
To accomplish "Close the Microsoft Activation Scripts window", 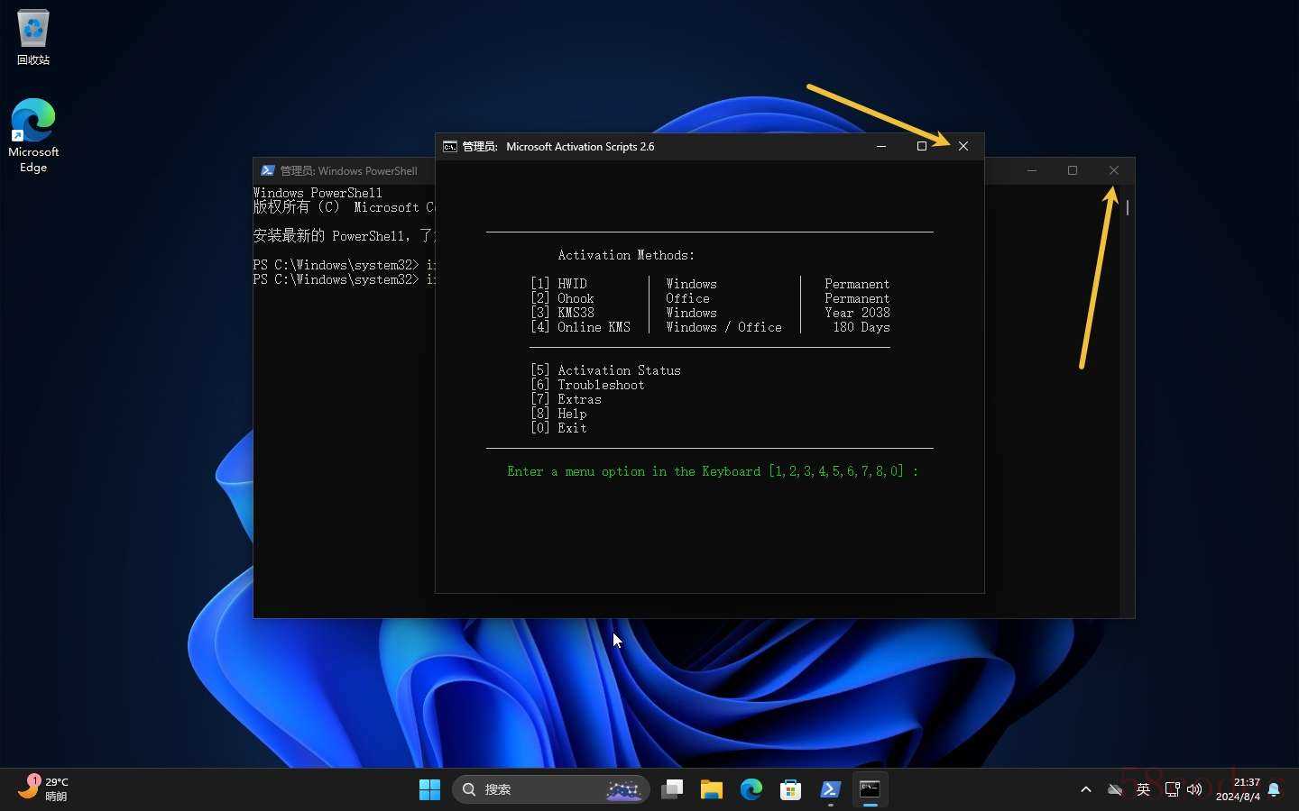I will point(963,146).
